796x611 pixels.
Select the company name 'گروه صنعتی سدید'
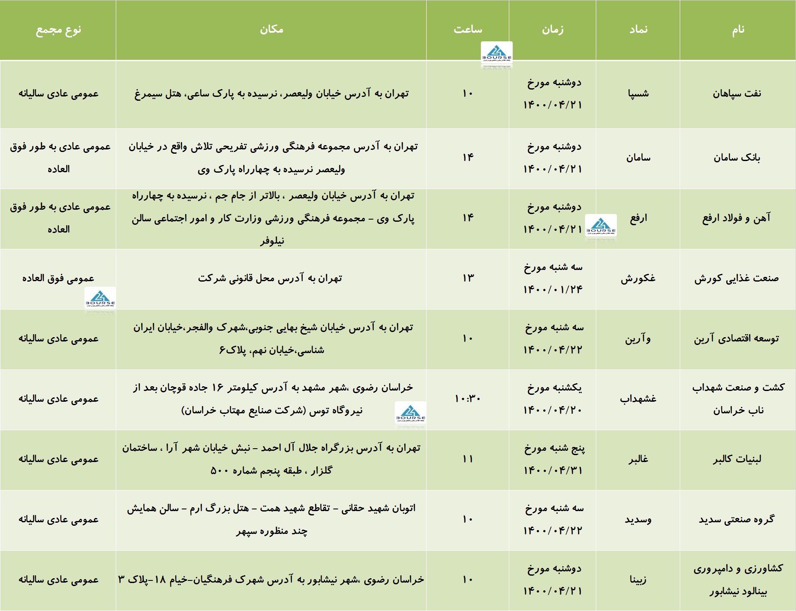click(x=736, y=519)
